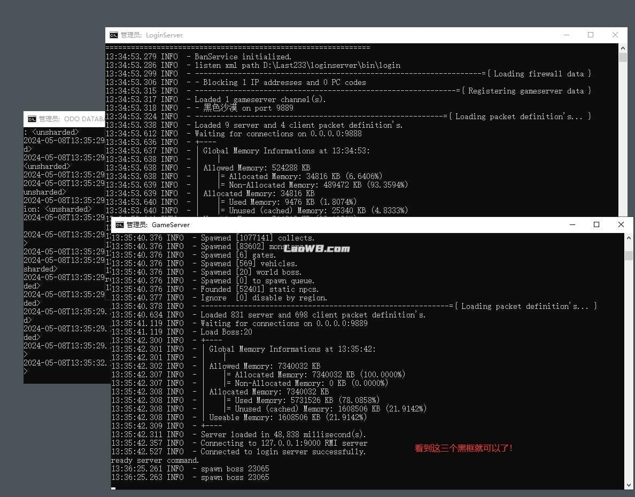This screenshot has height=497, width=635.
Task: Click 'Loaded 1 gameserver channel(s).' line
Action: pyautogui.click(x=216, y=99)
